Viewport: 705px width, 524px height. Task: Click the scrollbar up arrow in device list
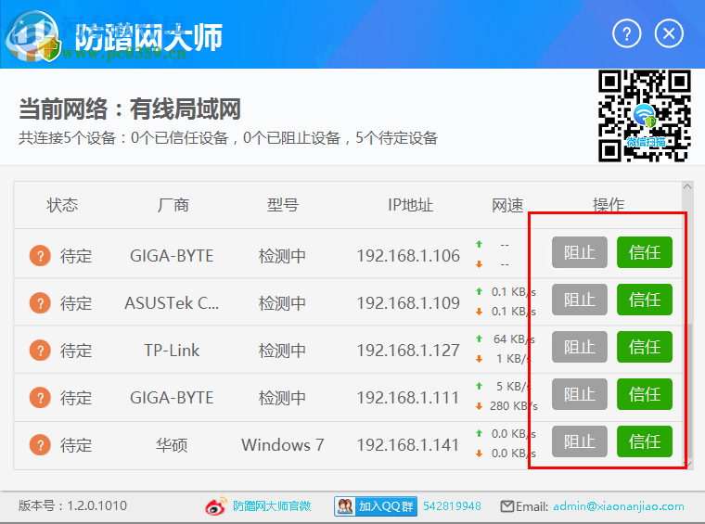tap(687, 186)
